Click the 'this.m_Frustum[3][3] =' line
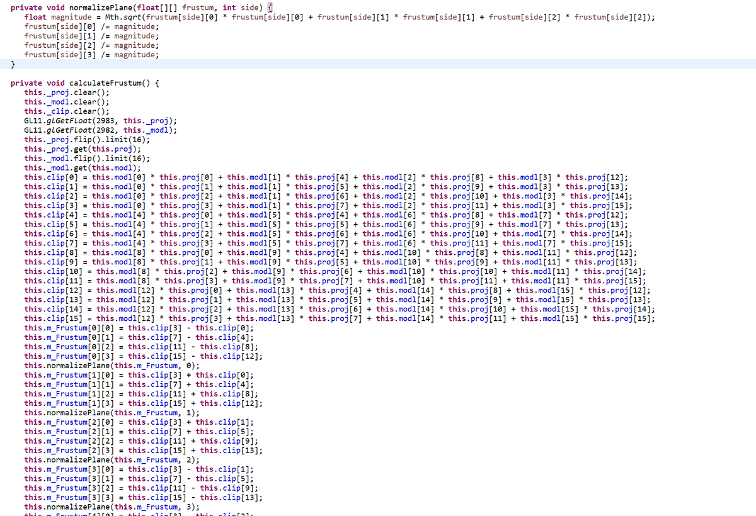The height and width of the screenshot is (516, 756). tap(144, 497)
